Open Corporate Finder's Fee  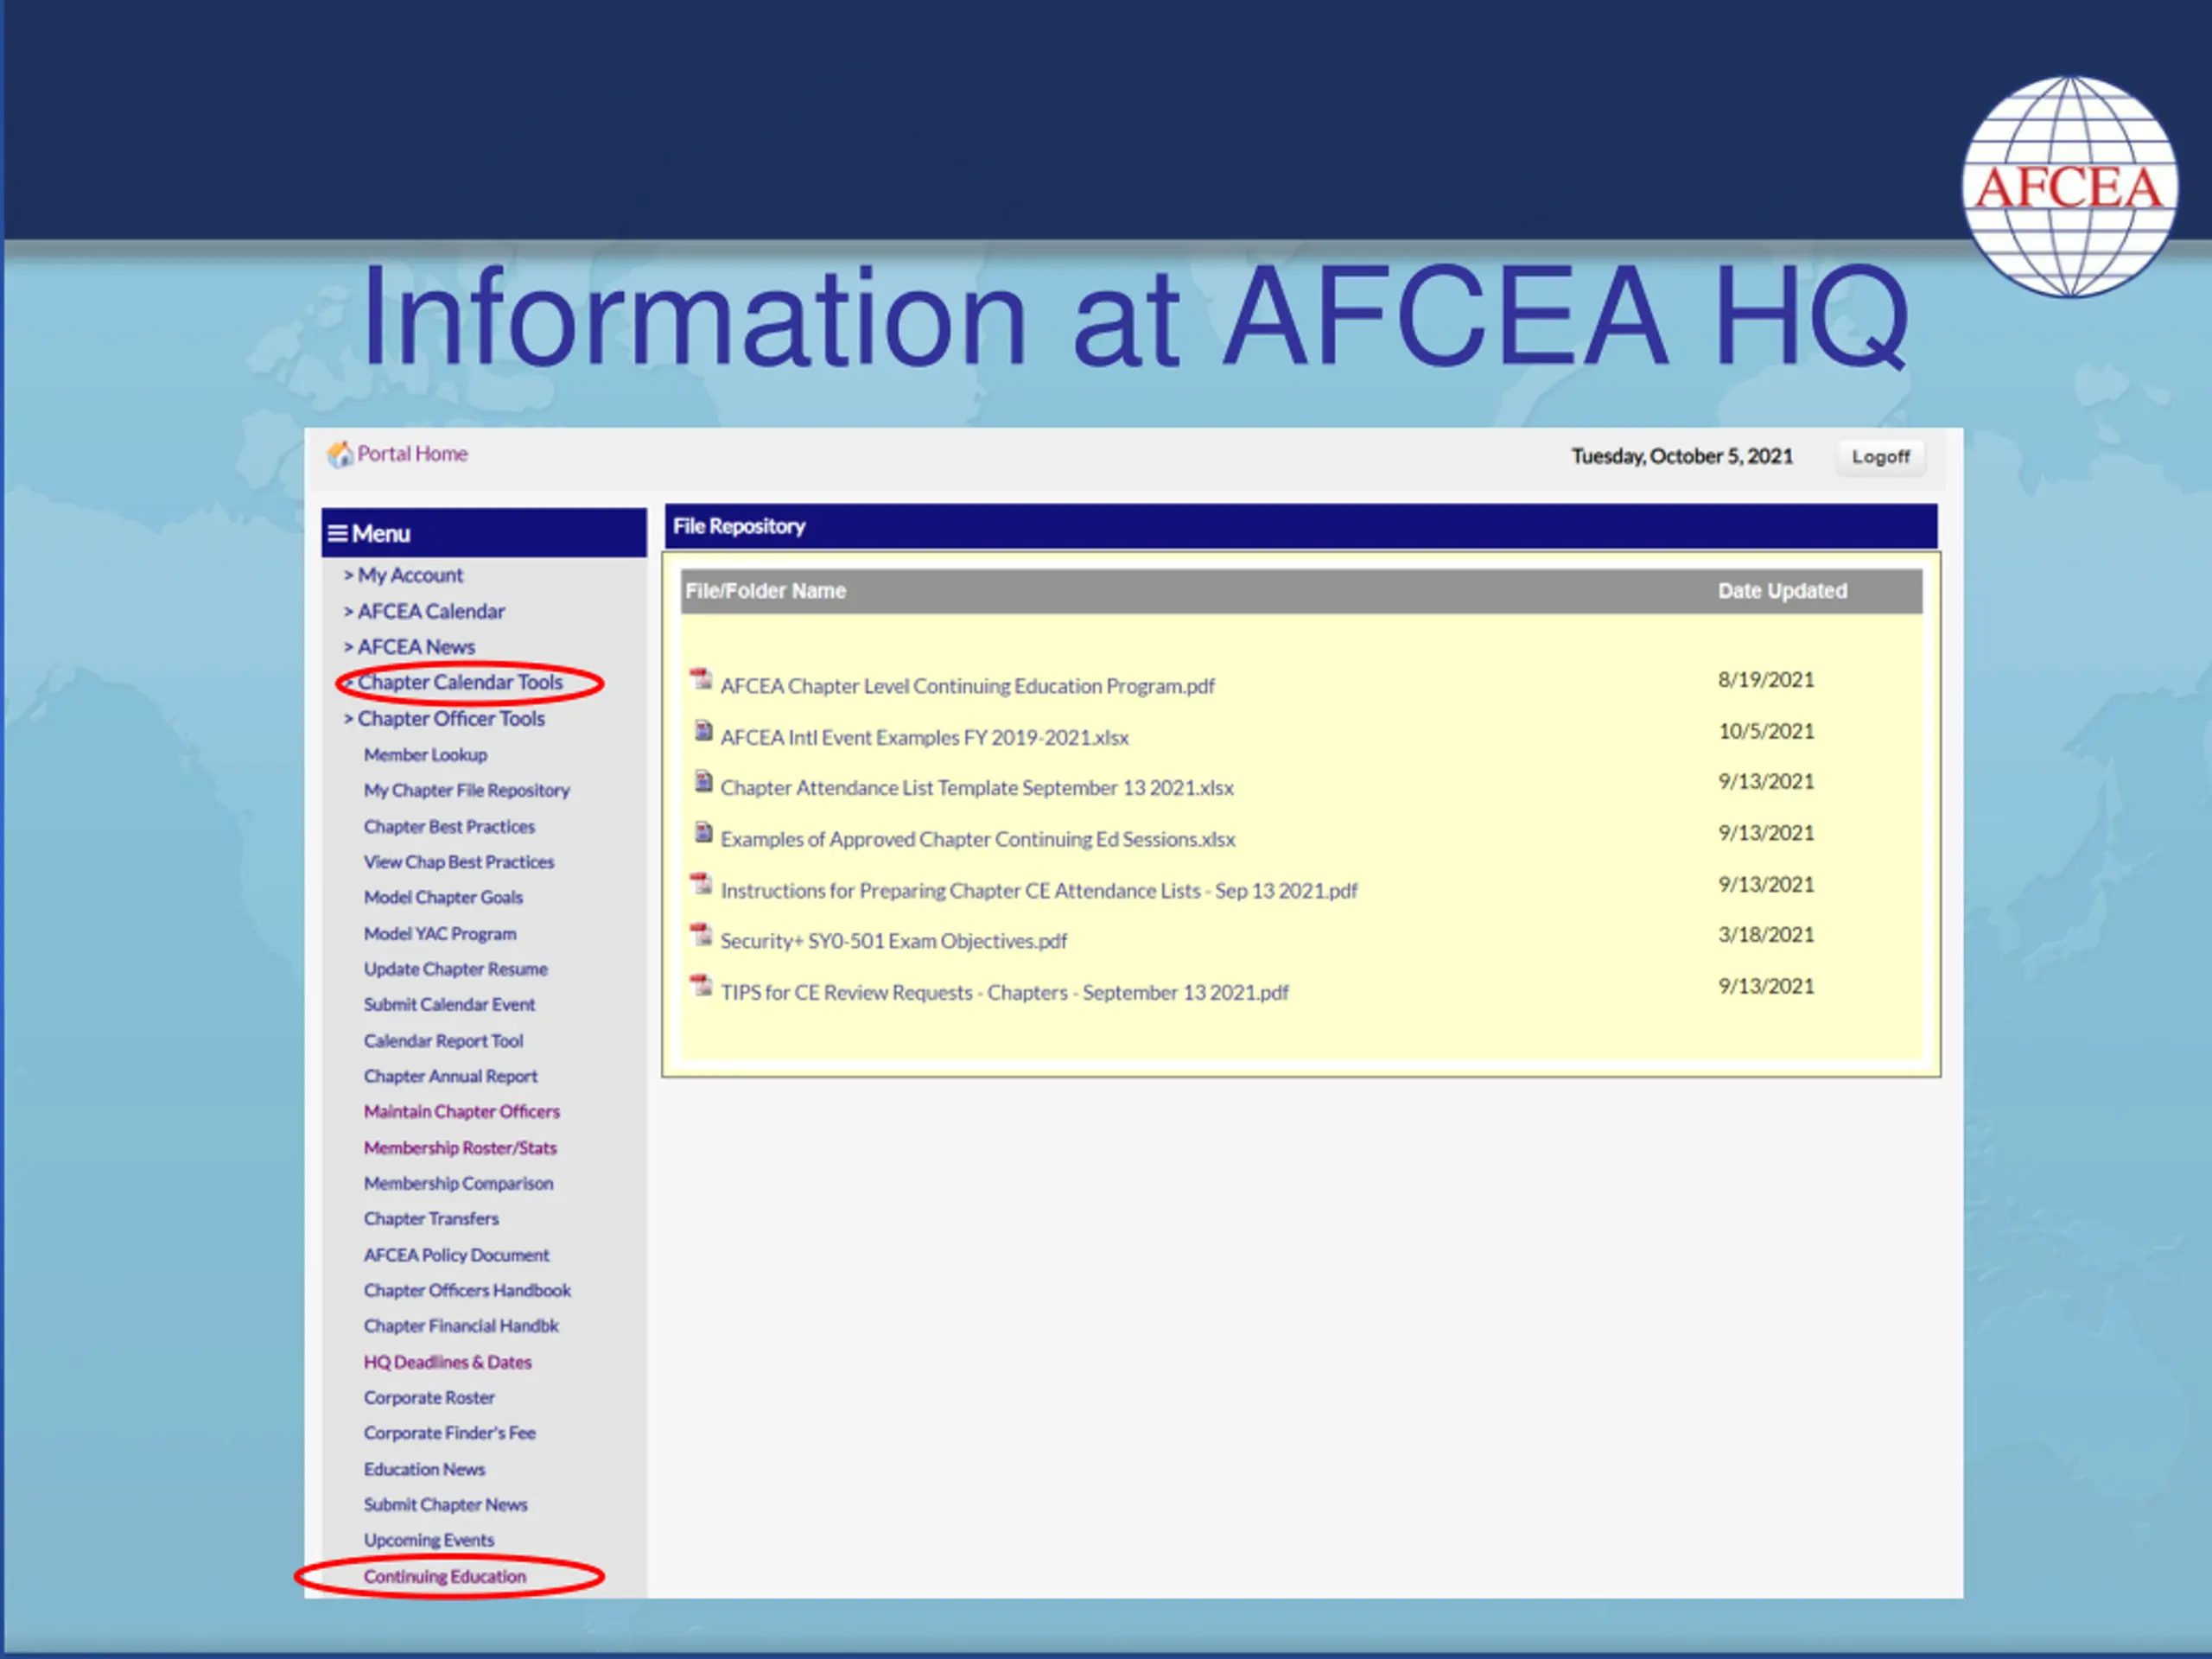point(450,1432)
